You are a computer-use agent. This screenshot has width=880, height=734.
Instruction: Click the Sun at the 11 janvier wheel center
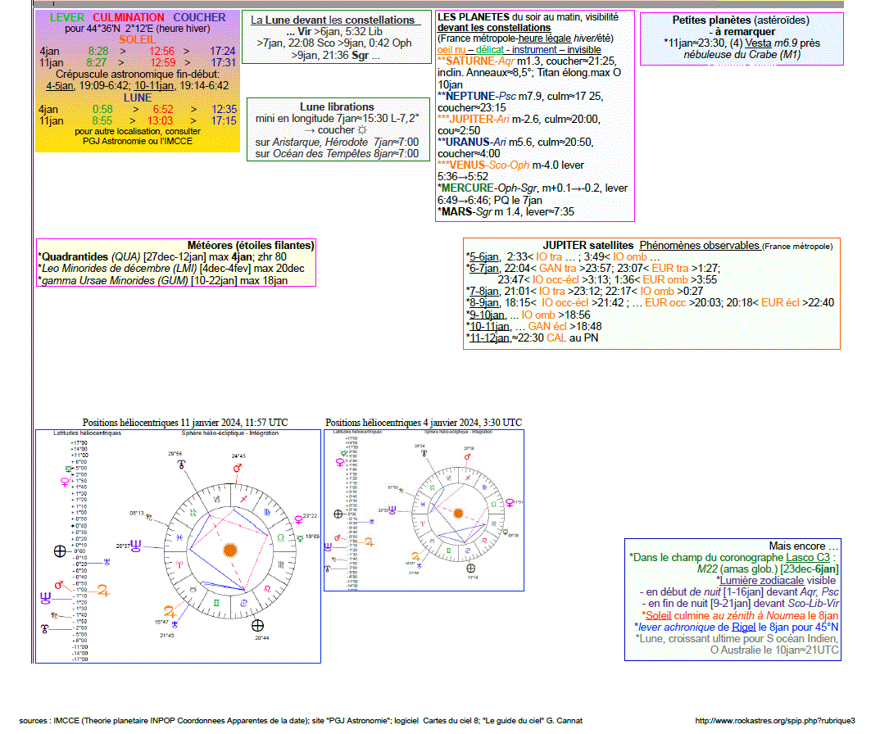pyautogui.click(x=230, y=550)
